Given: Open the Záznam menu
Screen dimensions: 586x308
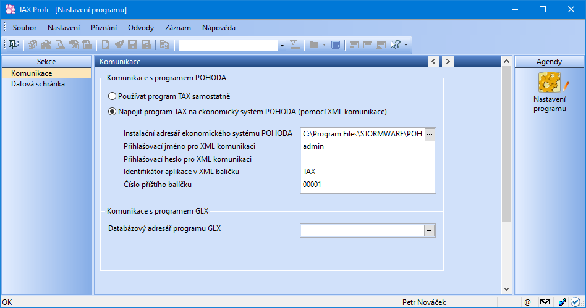Looking at the screenshot, I should pos(178,28).
